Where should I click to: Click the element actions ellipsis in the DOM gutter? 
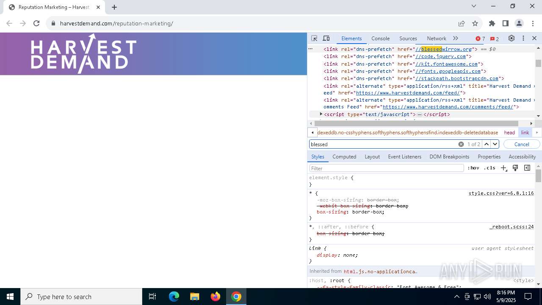310,49
